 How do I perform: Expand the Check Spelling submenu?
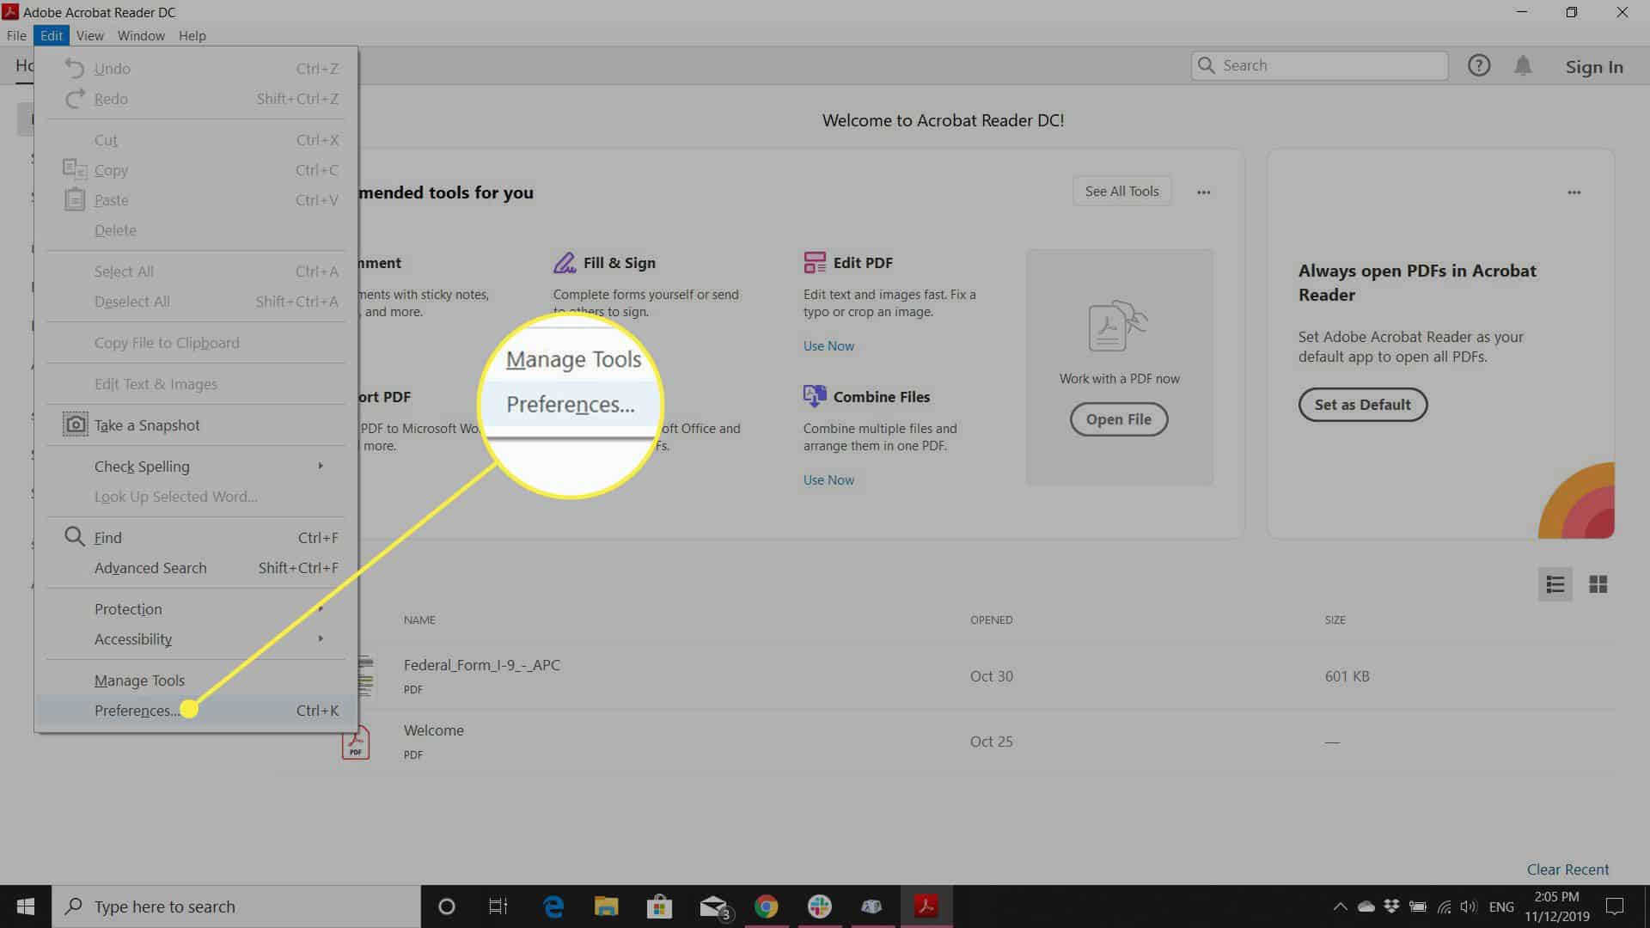196,466
